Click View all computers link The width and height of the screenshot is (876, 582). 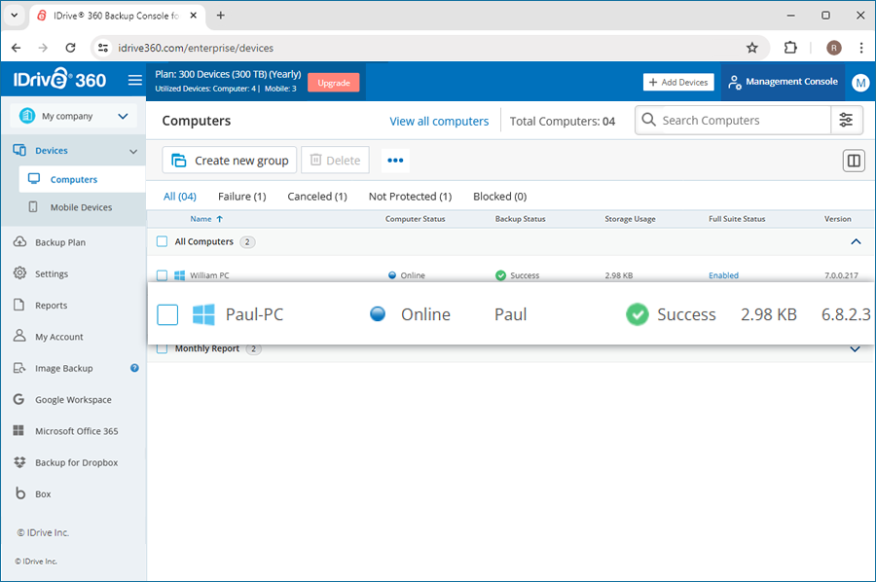[x=439, y=122]
